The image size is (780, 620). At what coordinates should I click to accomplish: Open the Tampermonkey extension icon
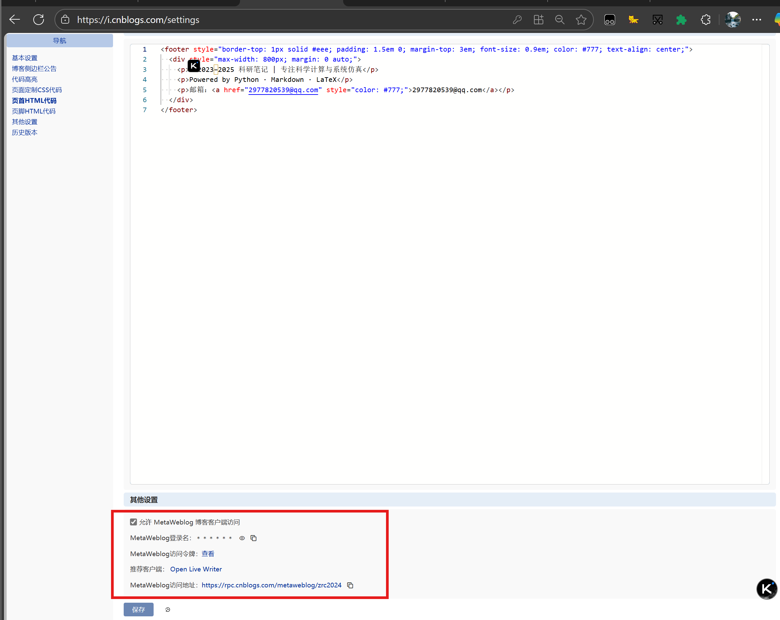pyautogui.click(x=609, y=20)
